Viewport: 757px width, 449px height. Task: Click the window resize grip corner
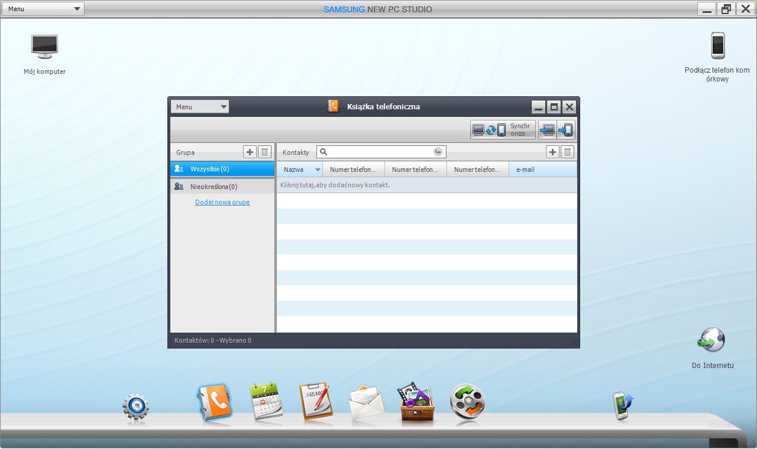574,342
